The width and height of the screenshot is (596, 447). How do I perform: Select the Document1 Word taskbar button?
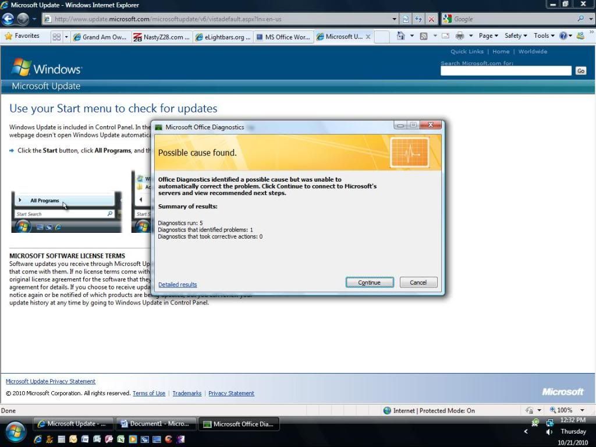155,424
